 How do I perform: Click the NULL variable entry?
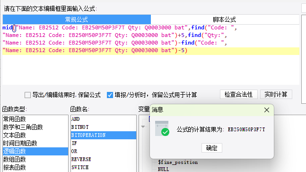pos(163,169)
